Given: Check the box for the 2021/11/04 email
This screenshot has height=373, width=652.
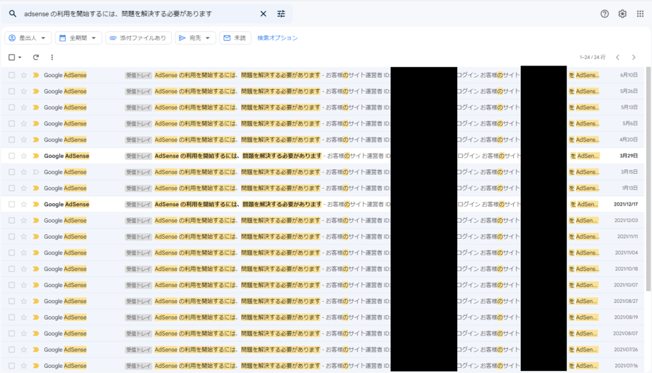Looking at the screenshot, I should pos(11,253).
